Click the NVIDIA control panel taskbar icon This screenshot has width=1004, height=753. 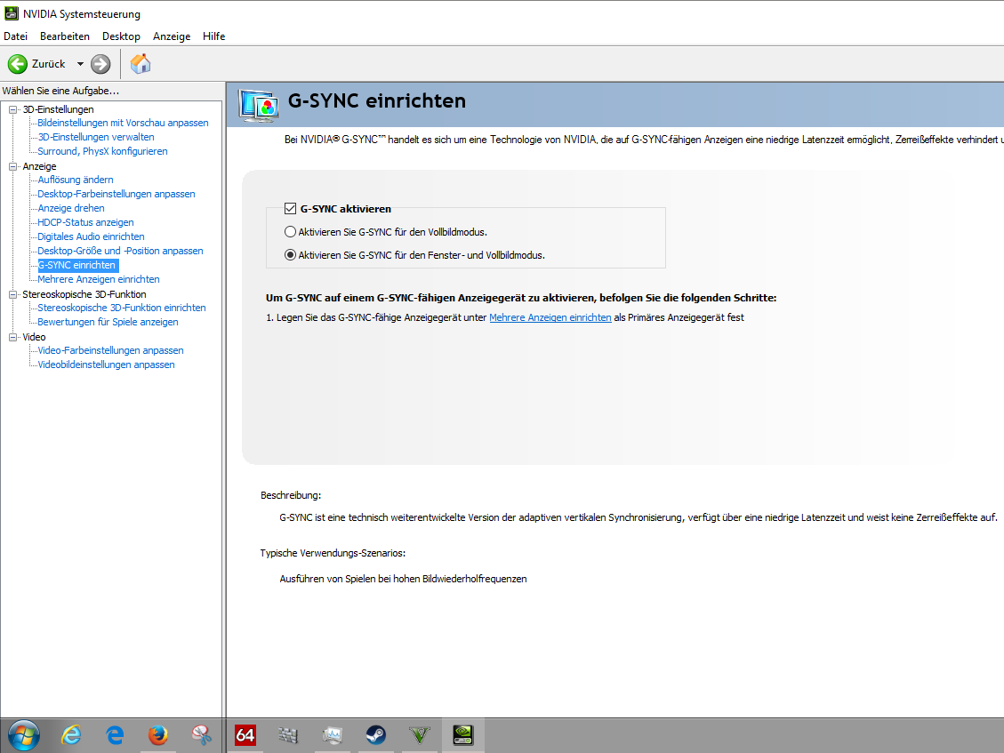coord(463,735)
